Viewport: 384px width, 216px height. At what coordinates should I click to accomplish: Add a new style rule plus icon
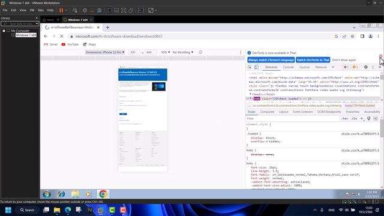[362, 119]
